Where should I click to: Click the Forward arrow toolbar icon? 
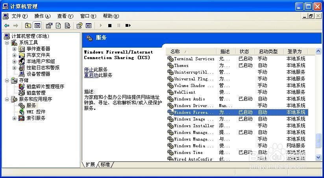(16, 26)
